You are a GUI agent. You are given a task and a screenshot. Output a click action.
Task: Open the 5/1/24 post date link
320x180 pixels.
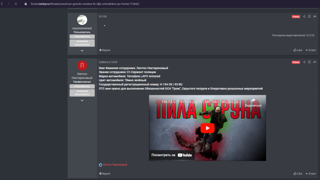click(x=103, y=17)
